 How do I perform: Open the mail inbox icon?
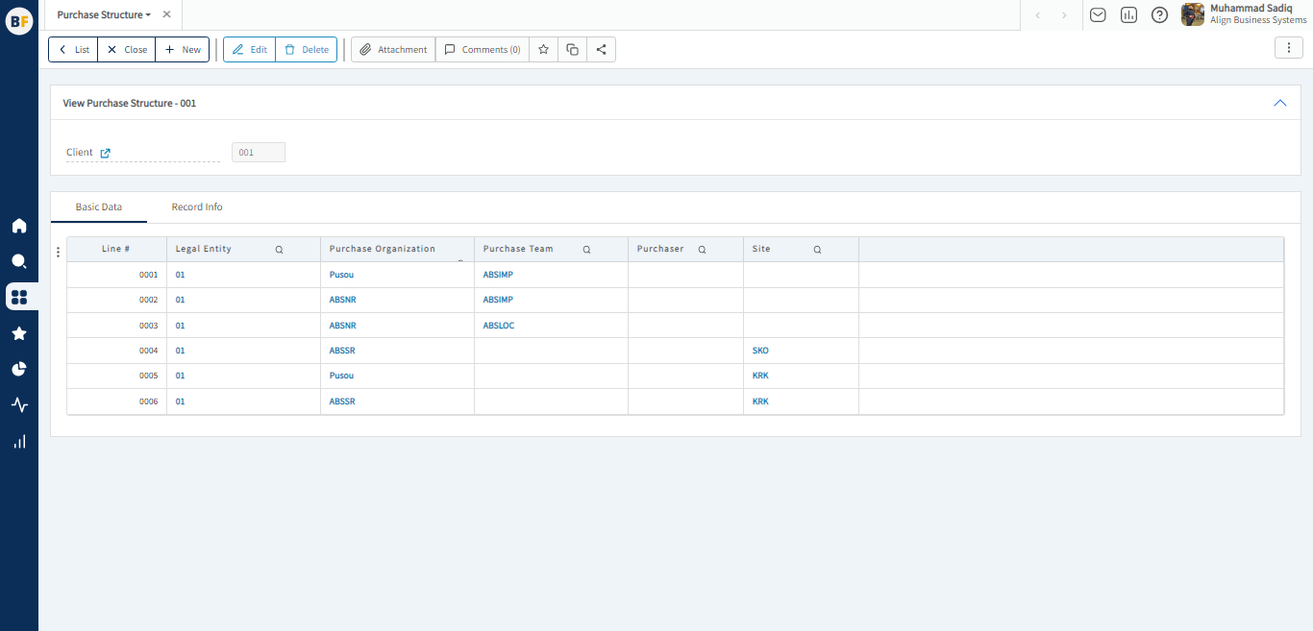pyautogui.click(x=1098, y=15)
